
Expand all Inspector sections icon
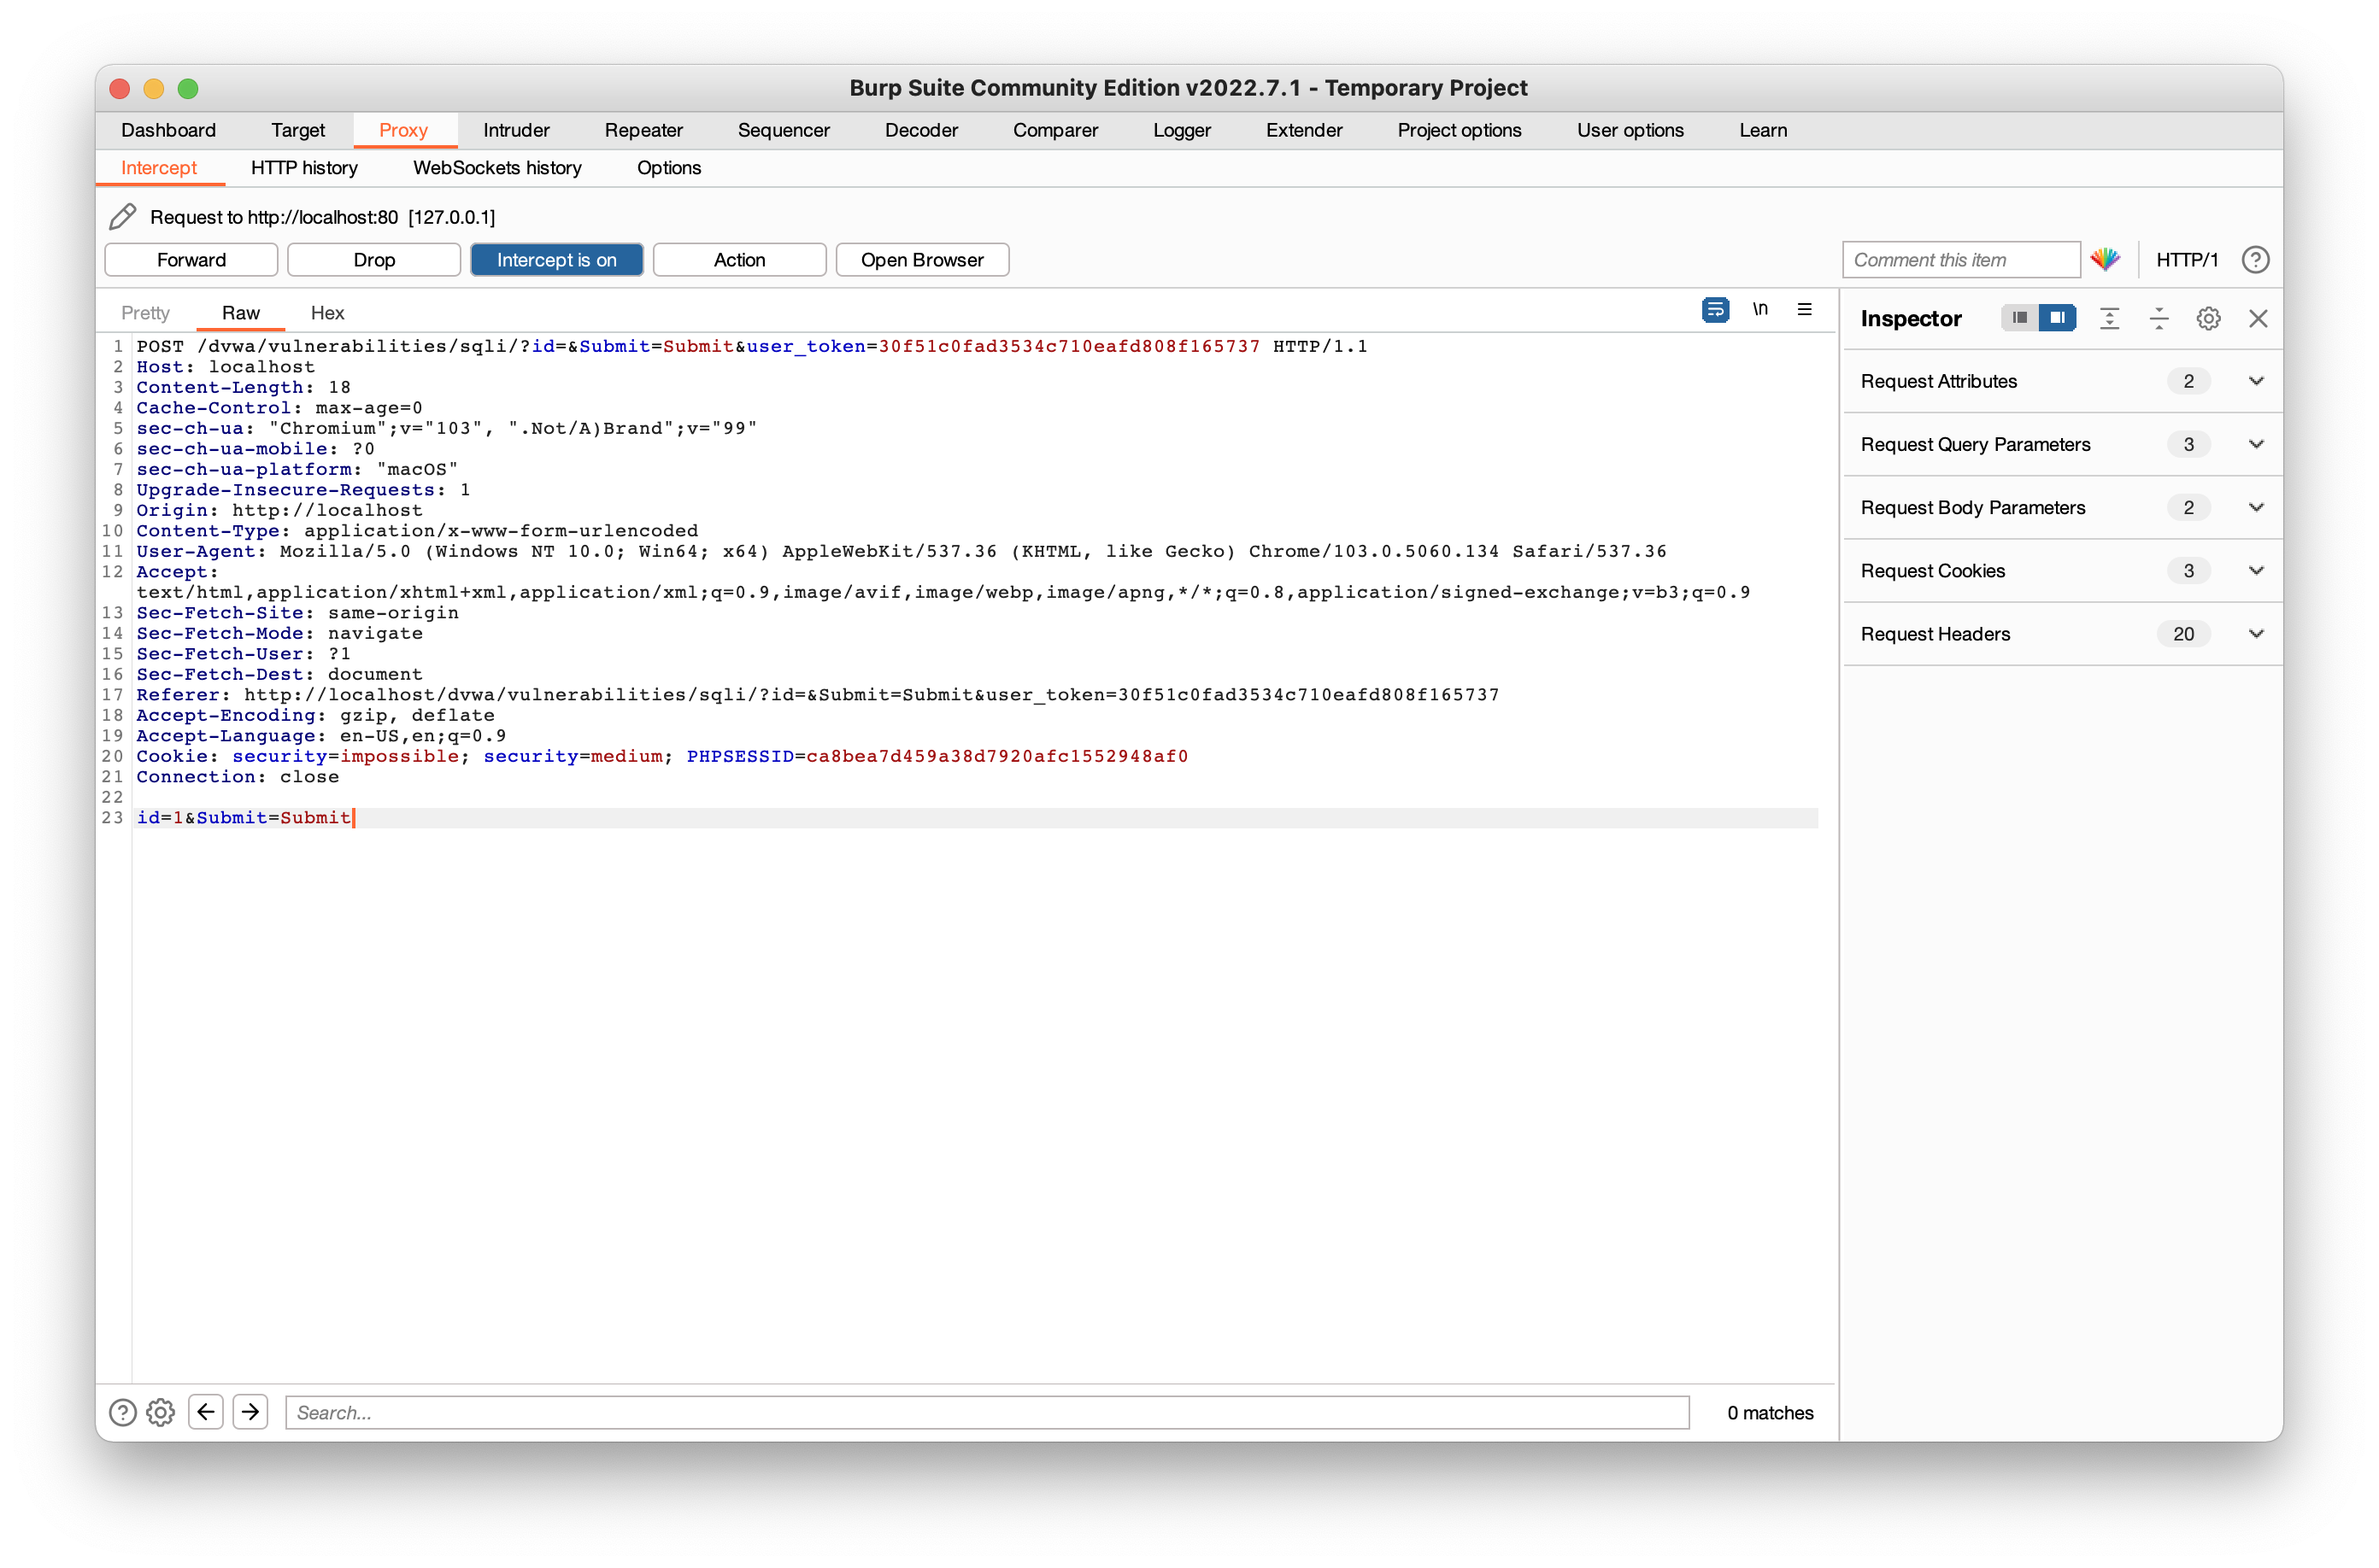2109,319
